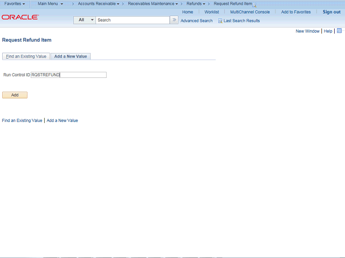Open the Worklist

(x=211, y=12)
